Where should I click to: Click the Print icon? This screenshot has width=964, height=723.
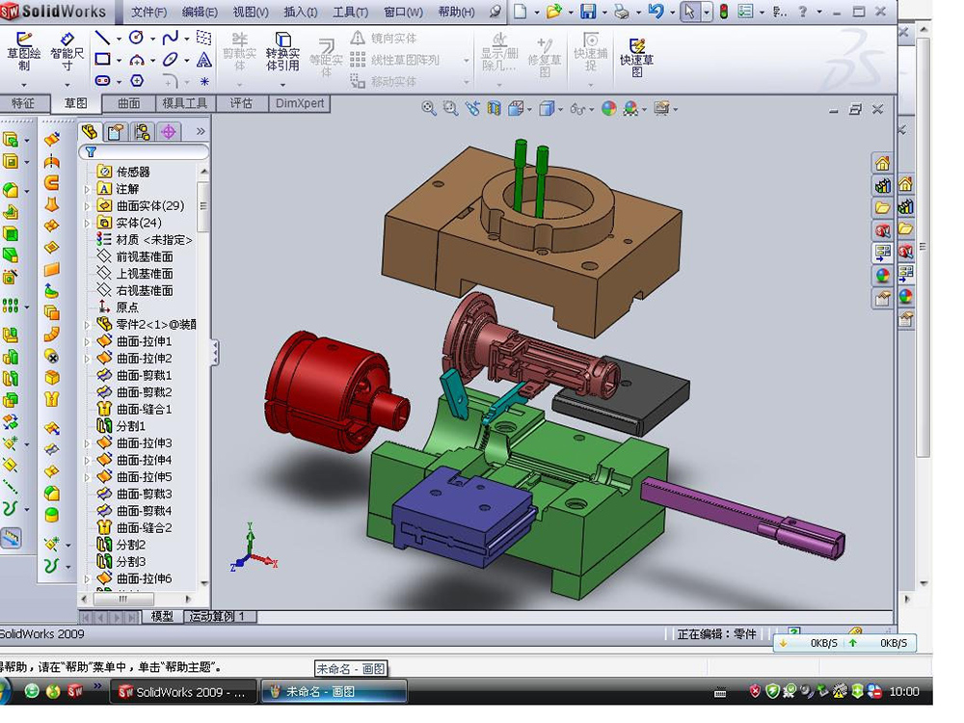(x=622, y=11)
